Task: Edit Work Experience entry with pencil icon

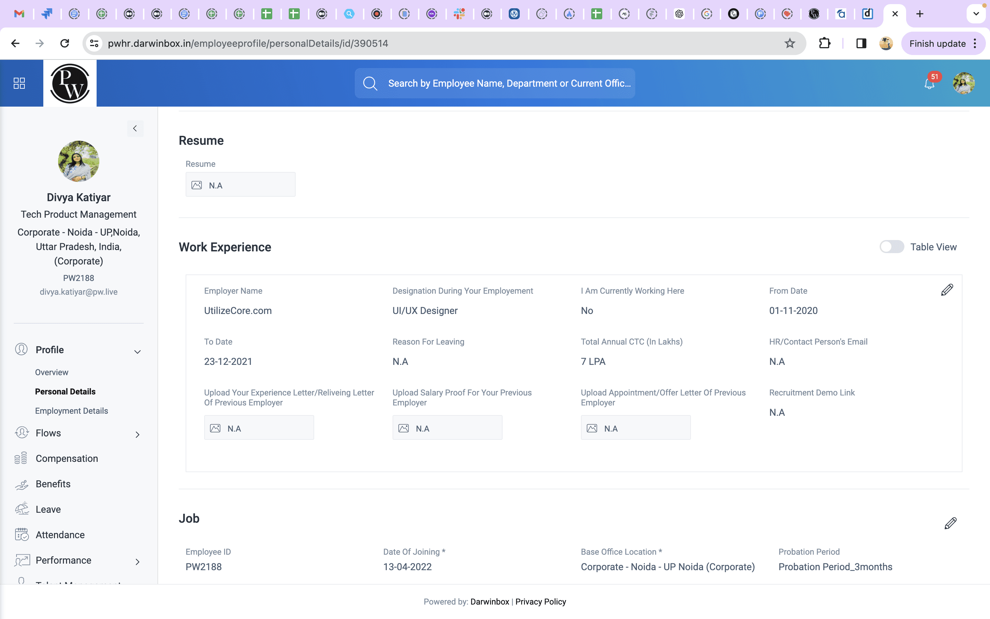Action: pos(947,290)
